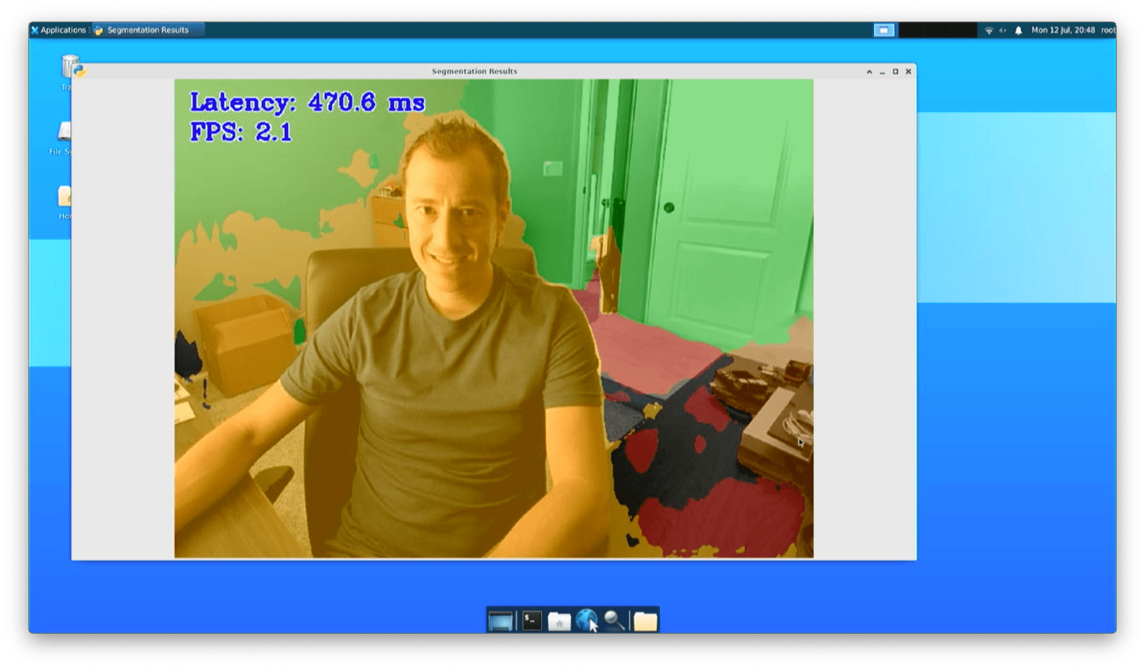Close the Segmentation Results window
The height and width of the screenshot is (669, 1145).
coord(908,72)
